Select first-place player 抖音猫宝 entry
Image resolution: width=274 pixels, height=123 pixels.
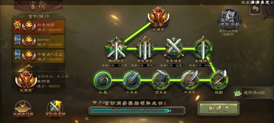[39, 27]
